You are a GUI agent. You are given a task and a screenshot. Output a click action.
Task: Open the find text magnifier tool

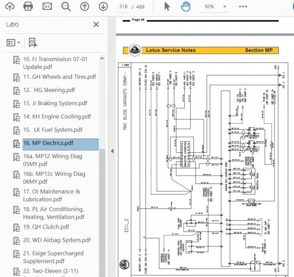(x=66, y=7)
